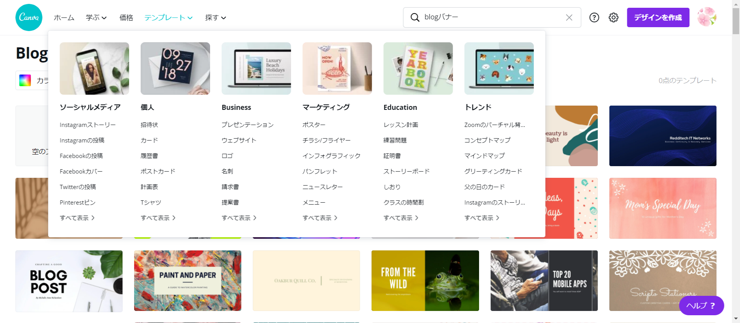Viewport: 740px width, 323px height.
Task: Show all Business templates via すべて表示
Action: 239,218
